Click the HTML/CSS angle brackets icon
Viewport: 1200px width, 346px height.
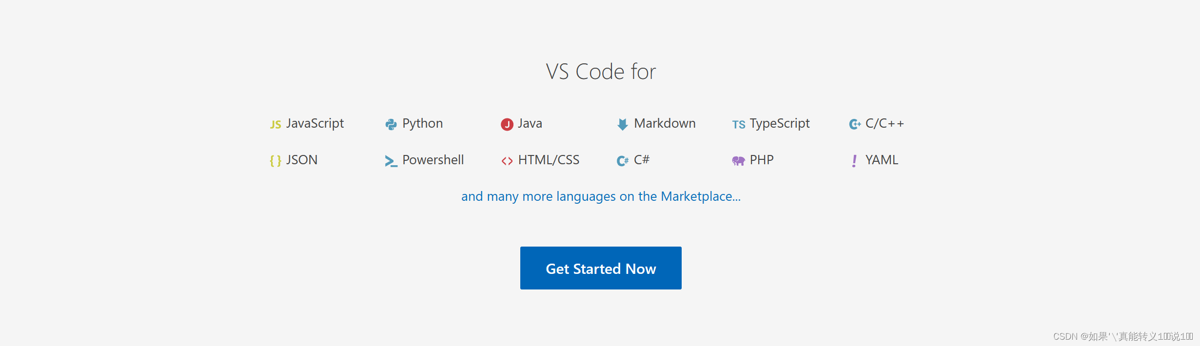(x=507, y=161)
